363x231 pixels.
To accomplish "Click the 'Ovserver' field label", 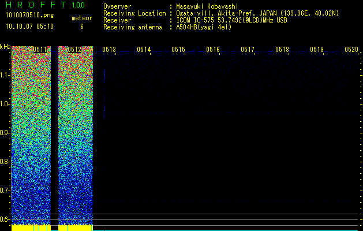I will [117, 6].
